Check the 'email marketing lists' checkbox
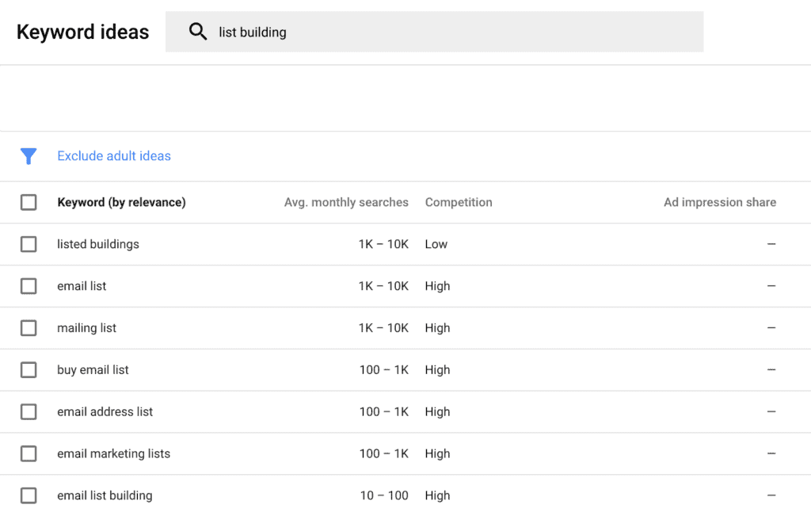Viewport: 811px width, 516px height. pos(29,454)
